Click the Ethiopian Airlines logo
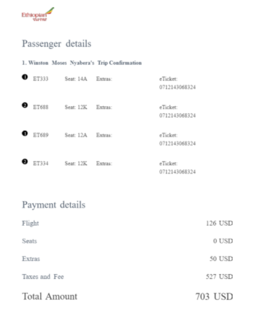 click(x=38, y=14)
